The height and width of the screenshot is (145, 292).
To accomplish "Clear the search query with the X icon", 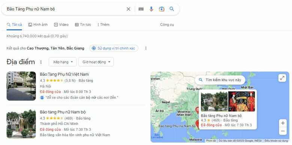I will 129,9.
